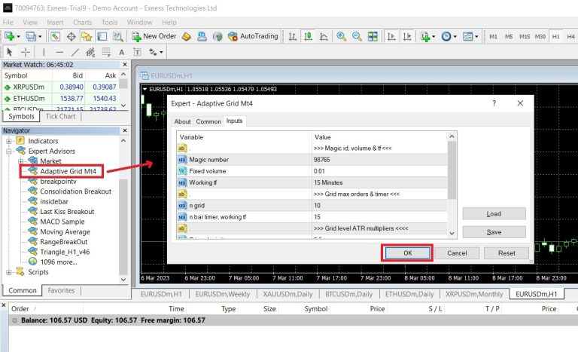The width and height of the screenshot is (578, 352).
Task: Click the bar chart type icon
Action: [292, 36]
